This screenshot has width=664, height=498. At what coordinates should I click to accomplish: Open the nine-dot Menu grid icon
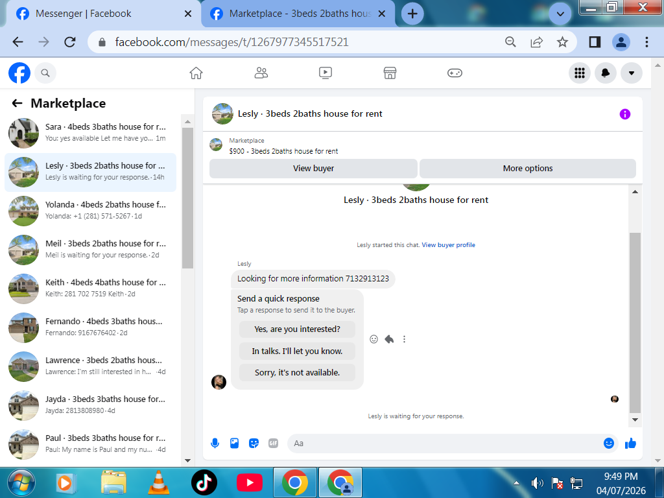[x=579, y=73]
